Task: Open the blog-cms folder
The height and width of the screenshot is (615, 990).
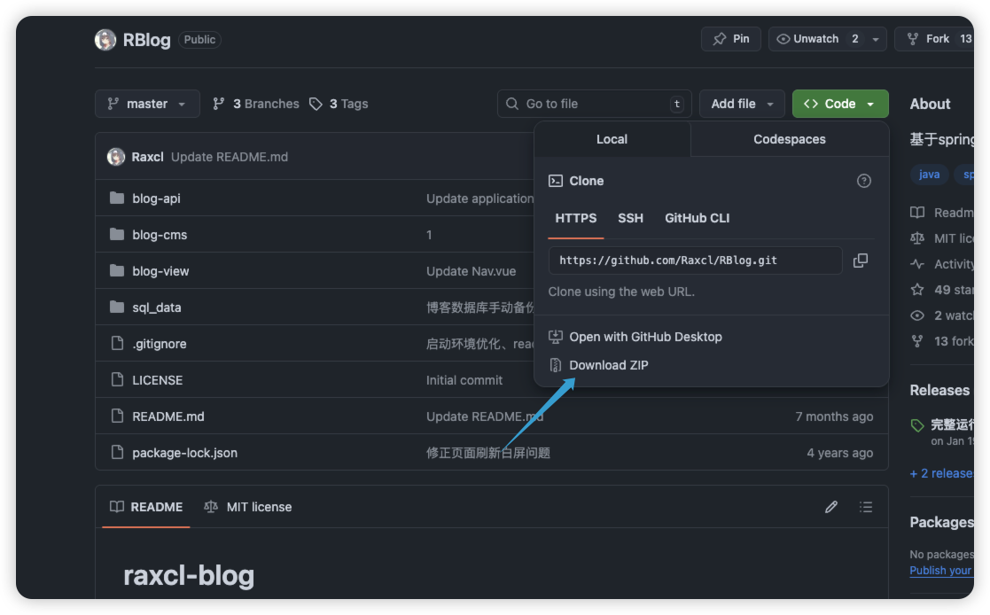Action: click(x=160, y=235)
